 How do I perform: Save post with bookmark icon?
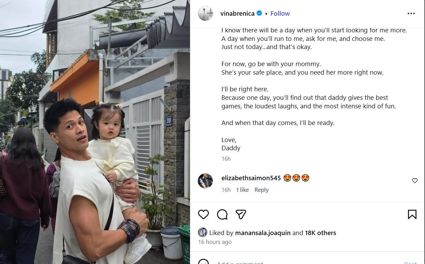(412, 214)
